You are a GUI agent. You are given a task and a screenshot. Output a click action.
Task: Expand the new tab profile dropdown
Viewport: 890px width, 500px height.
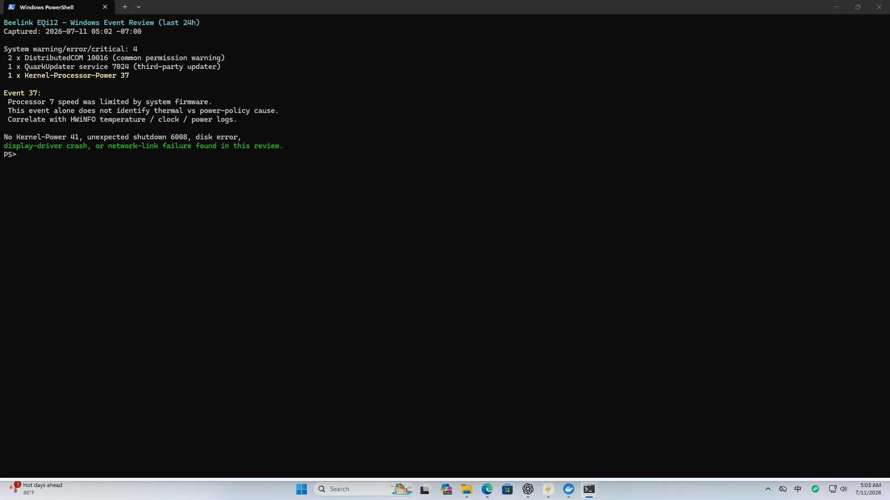click(139, 7)
